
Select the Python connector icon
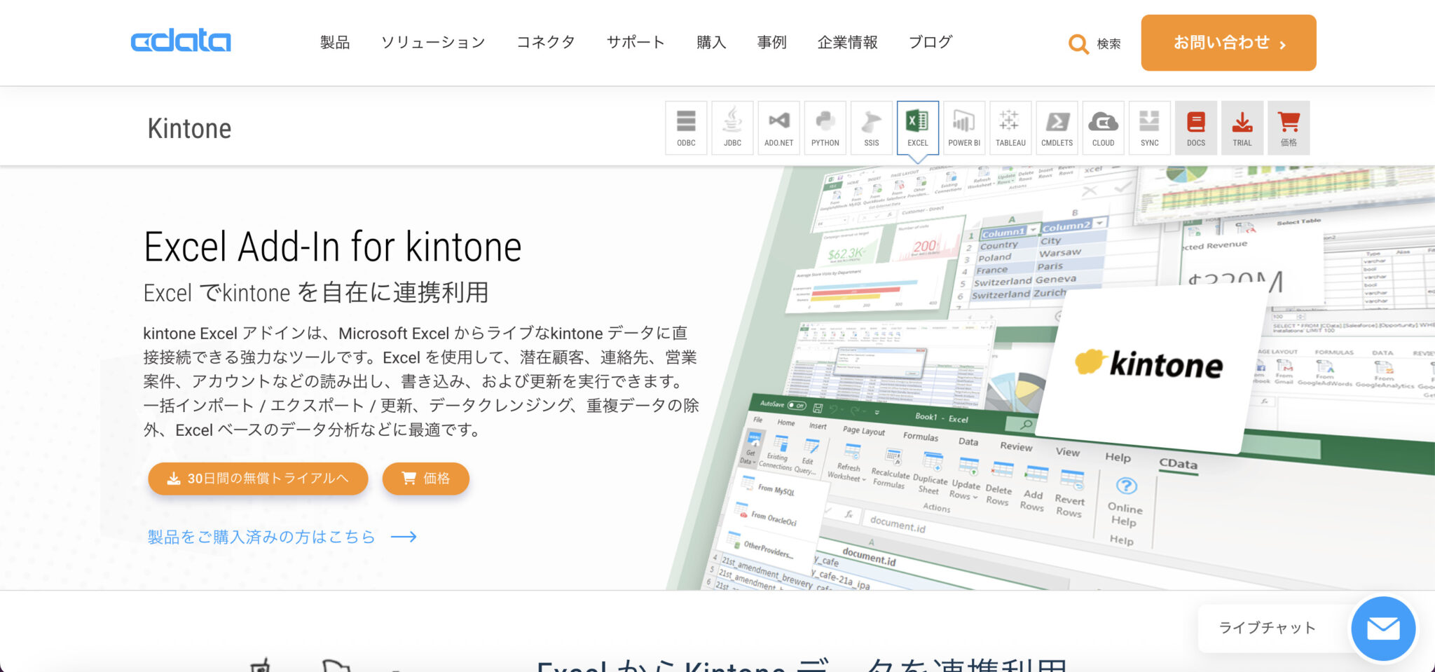(825, 128)
